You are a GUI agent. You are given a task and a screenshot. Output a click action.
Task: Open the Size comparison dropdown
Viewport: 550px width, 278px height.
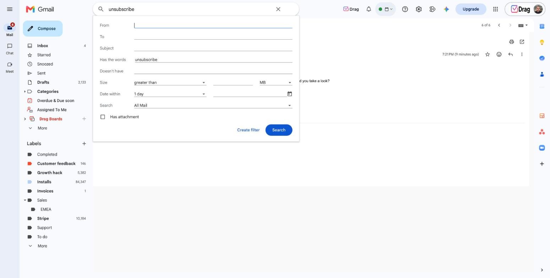tap(170, 83)
